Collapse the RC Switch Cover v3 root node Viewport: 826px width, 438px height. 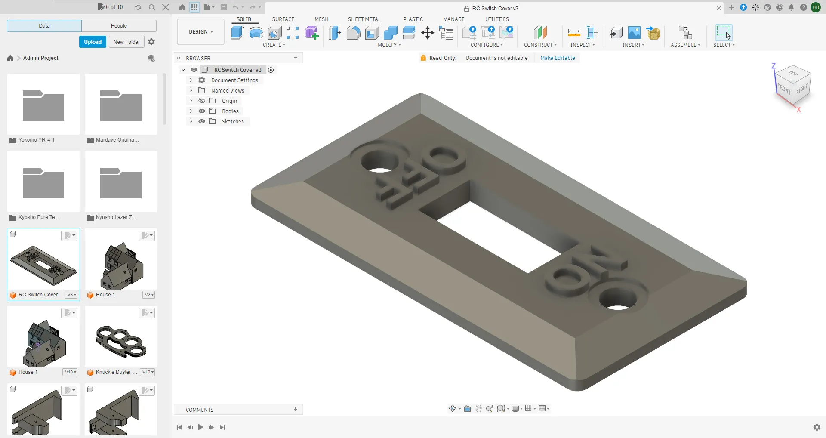pyautogui.click(x=183, y=70)
